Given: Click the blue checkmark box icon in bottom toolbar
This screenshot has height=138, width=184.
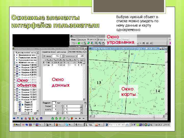Looking at the screenshot, I should (41, 118).
